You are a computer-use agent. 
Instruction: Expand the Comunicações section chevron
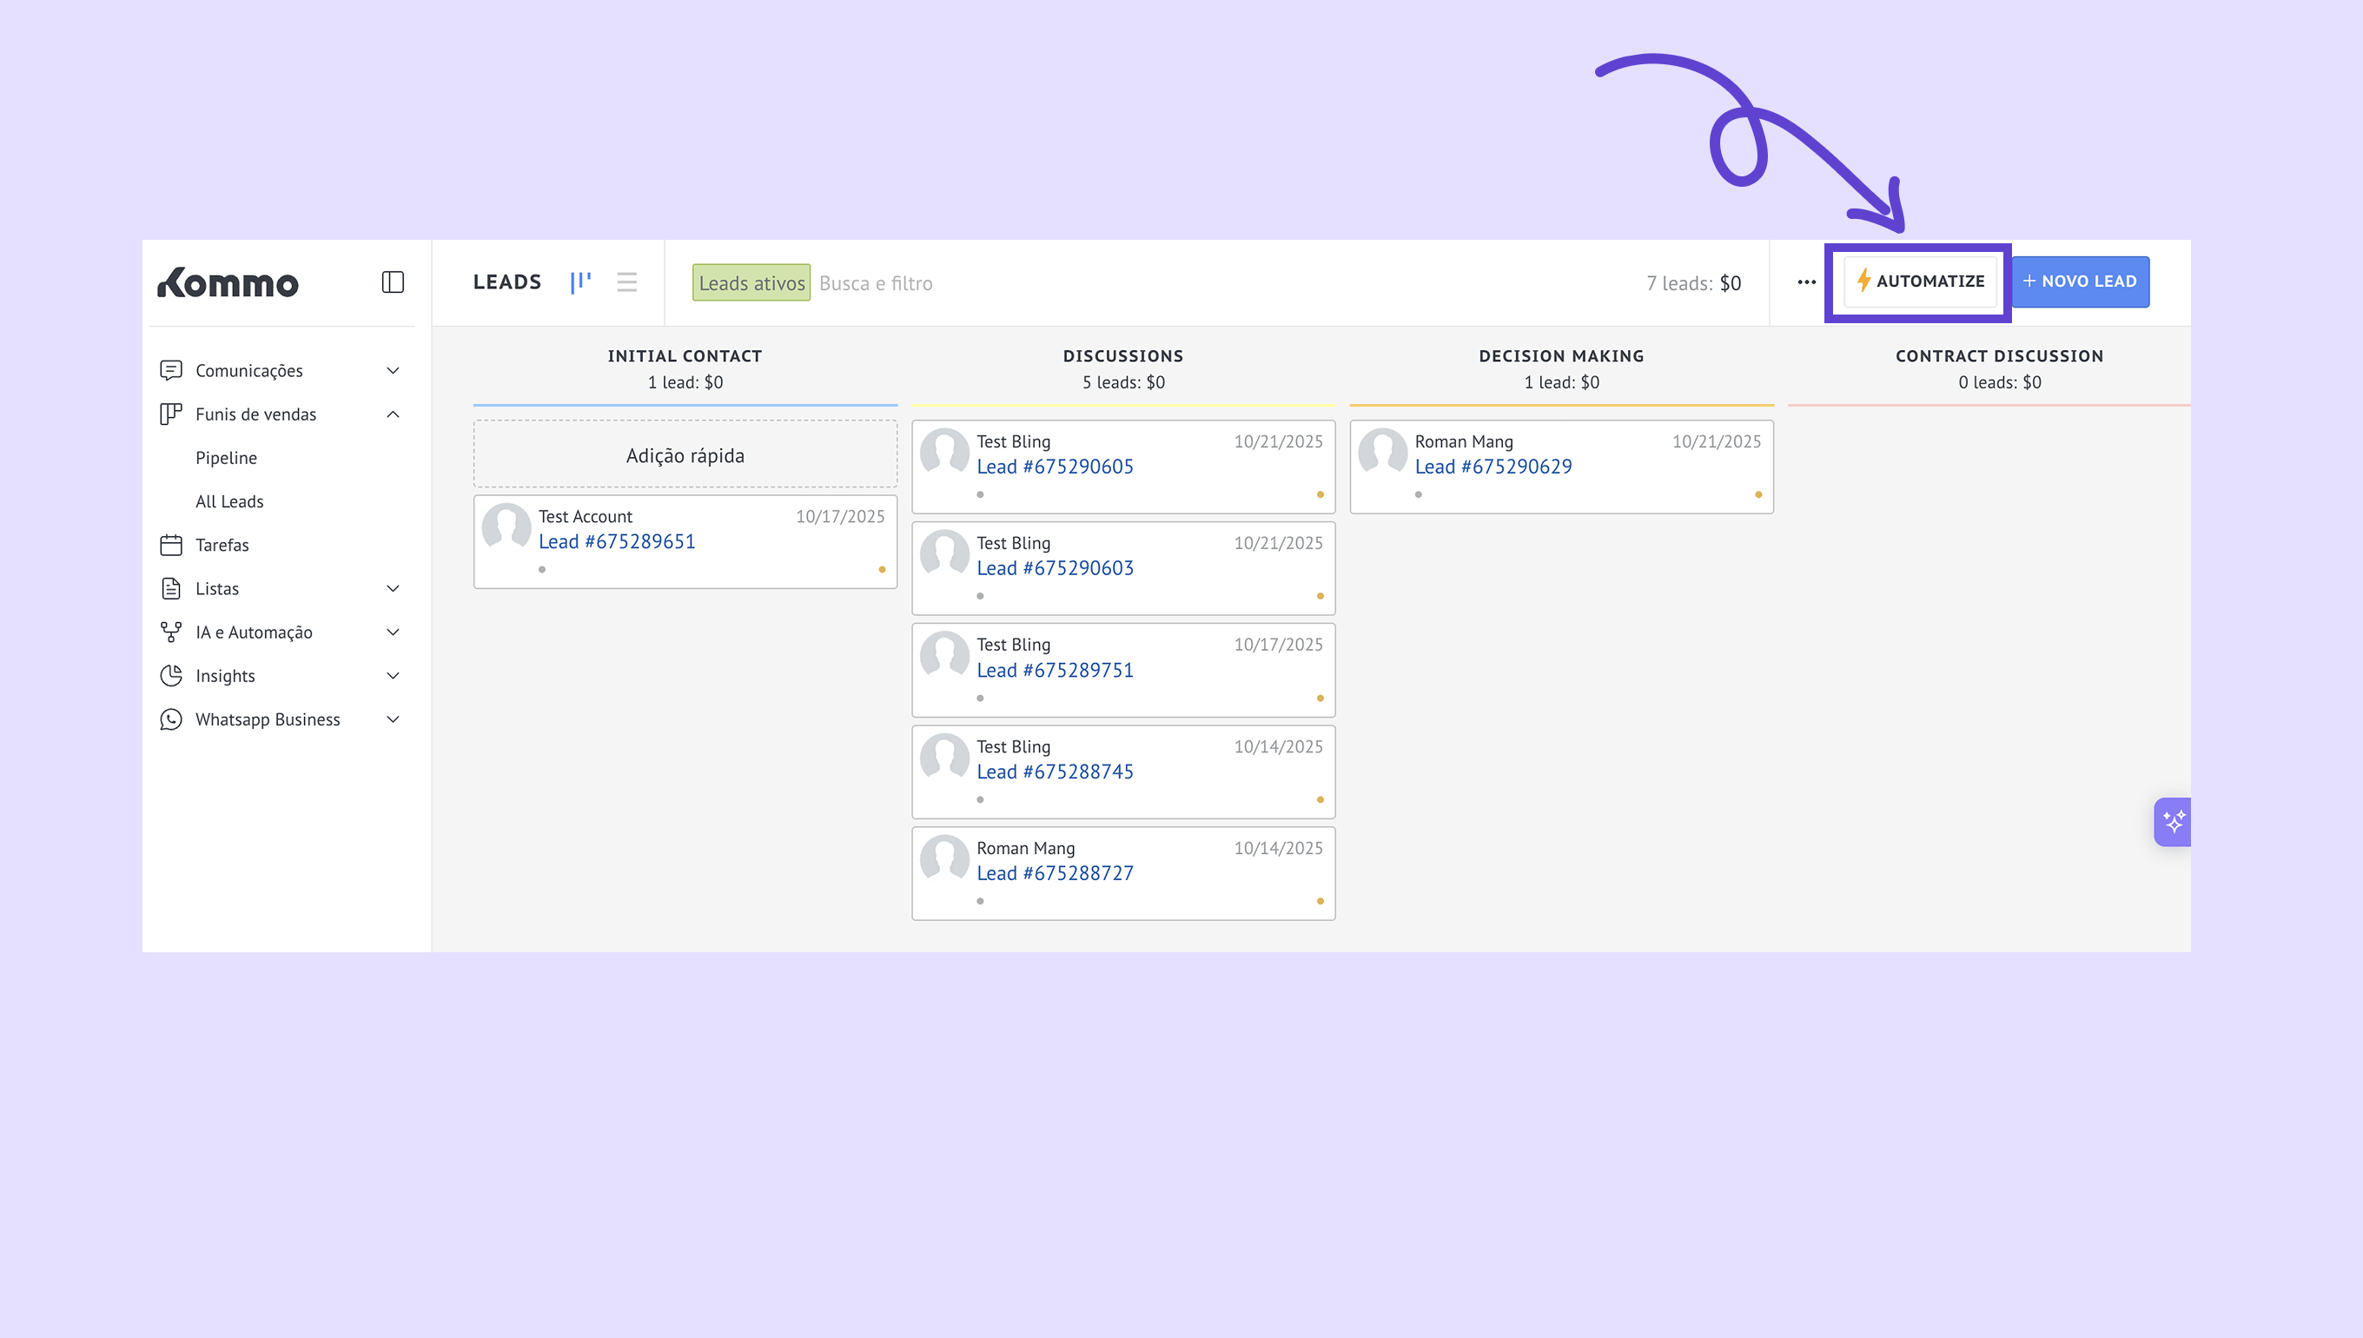pyautogui.click(x=393, y=370)
